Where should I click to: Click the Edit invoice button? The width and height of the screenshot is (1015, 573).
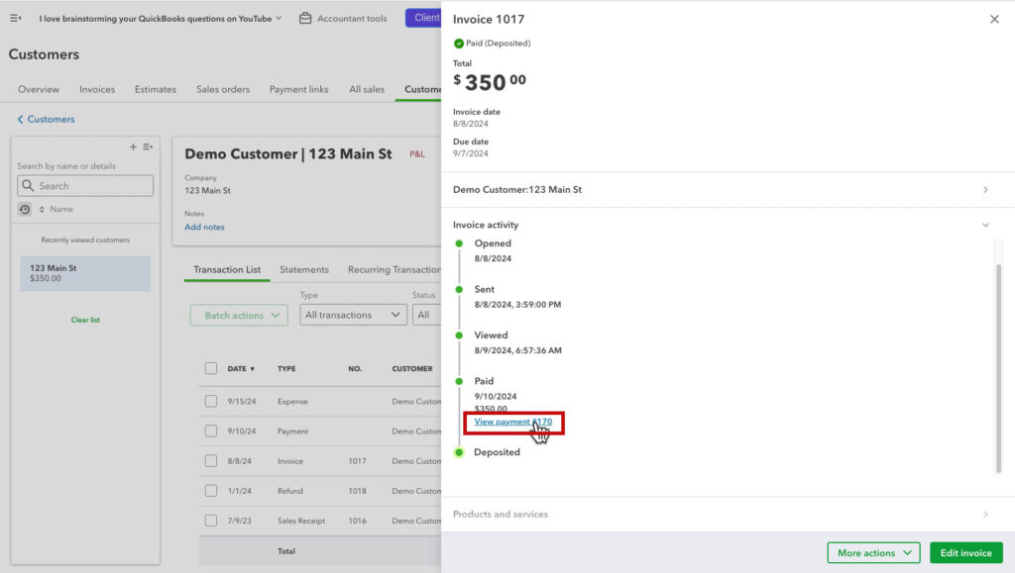[x=965, y=552]
